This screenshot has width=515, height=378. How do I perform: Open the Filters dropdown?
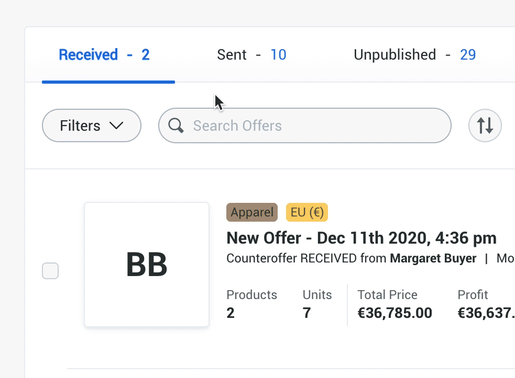(91, 125)
